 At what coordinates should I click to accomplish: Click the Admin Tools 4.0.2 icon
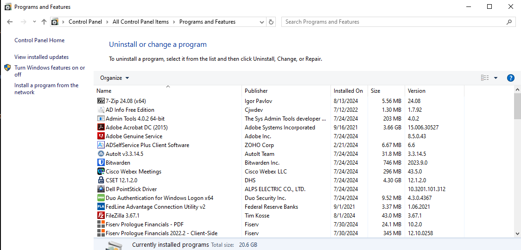tap(101, 118)
